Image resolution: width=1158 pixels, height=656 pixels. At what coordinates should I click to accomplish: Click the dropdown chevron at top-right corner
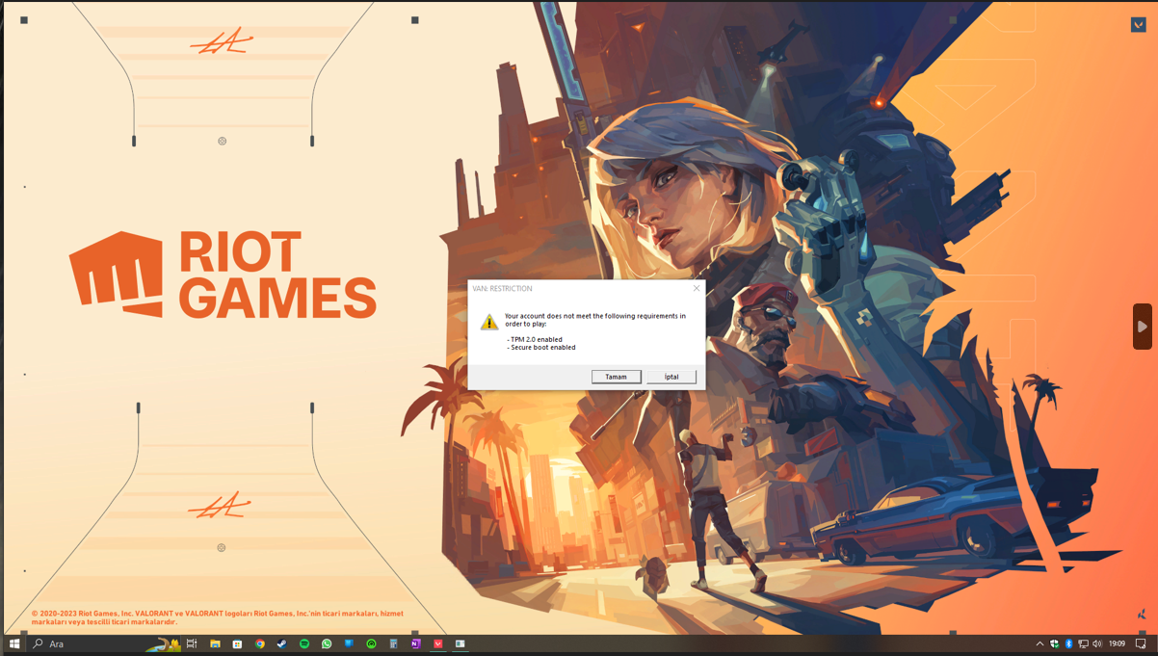coord(1138,24)
